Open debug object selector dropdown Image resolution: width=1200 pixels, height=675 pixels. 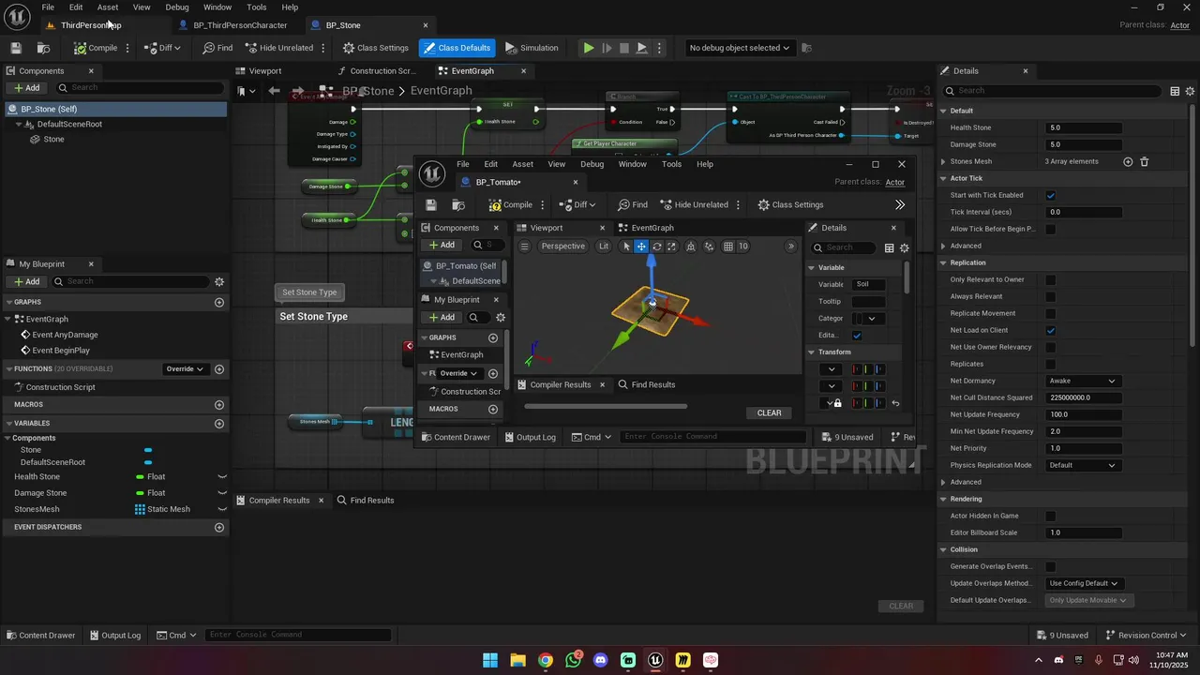740,48
